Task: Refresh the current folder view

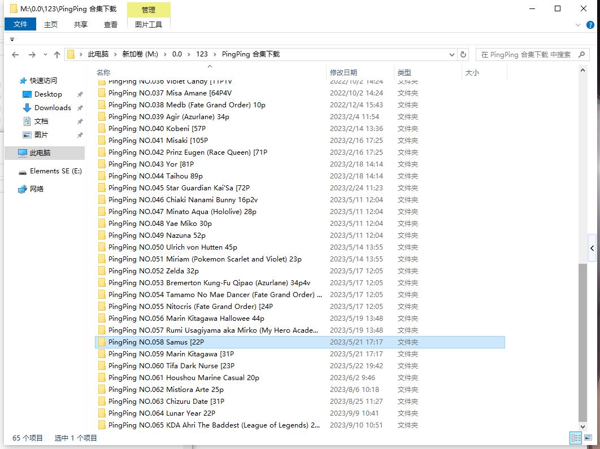Action: 463,54
